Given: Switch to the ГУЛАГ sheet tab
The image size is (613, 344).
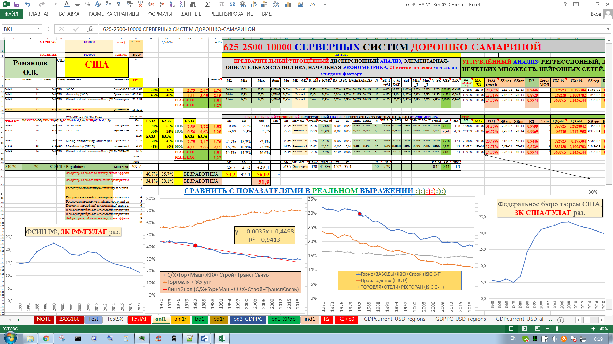Looking at the screenshot, I should pyautogui.click(x=139, y=319).
